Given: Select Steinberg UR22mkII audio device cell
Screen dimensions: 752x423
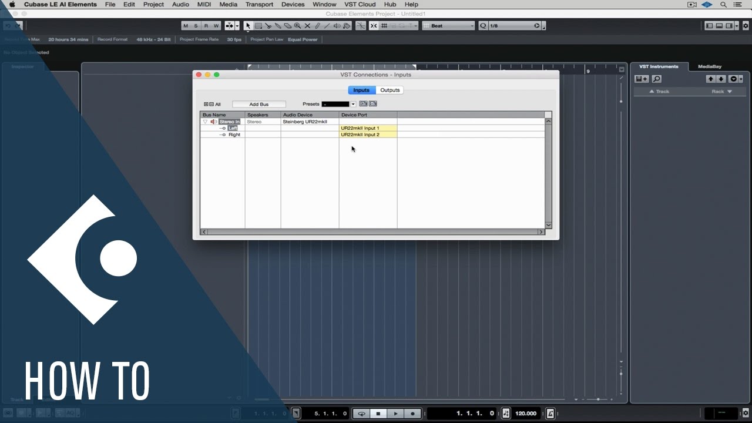Looking at the screenshot, I should pos(310,122).
